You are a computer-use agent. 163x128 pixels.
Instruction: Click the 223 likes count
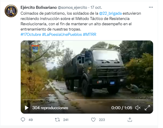click(102, 120)
